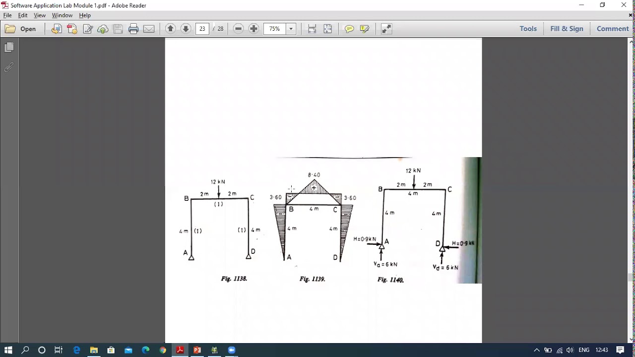Click the fit width scrolling icon

(x=312, y=29)
